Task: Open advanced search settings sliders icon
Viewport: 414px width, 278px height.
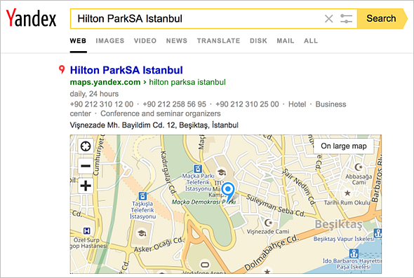Action: pyautogui.click(x=346, y=19)
